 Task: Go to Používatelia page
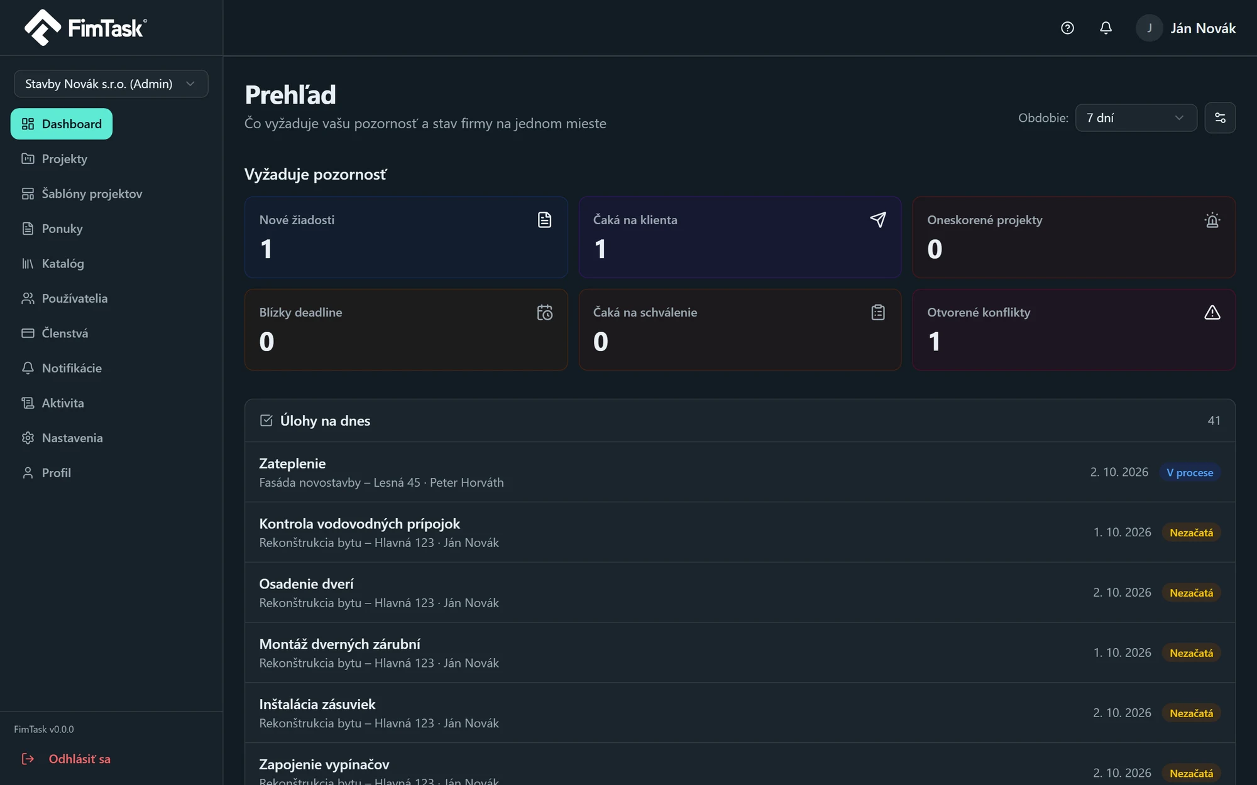65,298
